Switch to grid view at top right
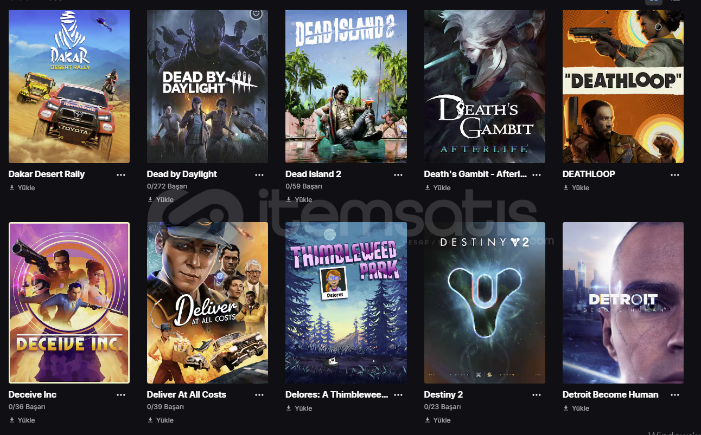701x435 pixels. click(654, 2)
